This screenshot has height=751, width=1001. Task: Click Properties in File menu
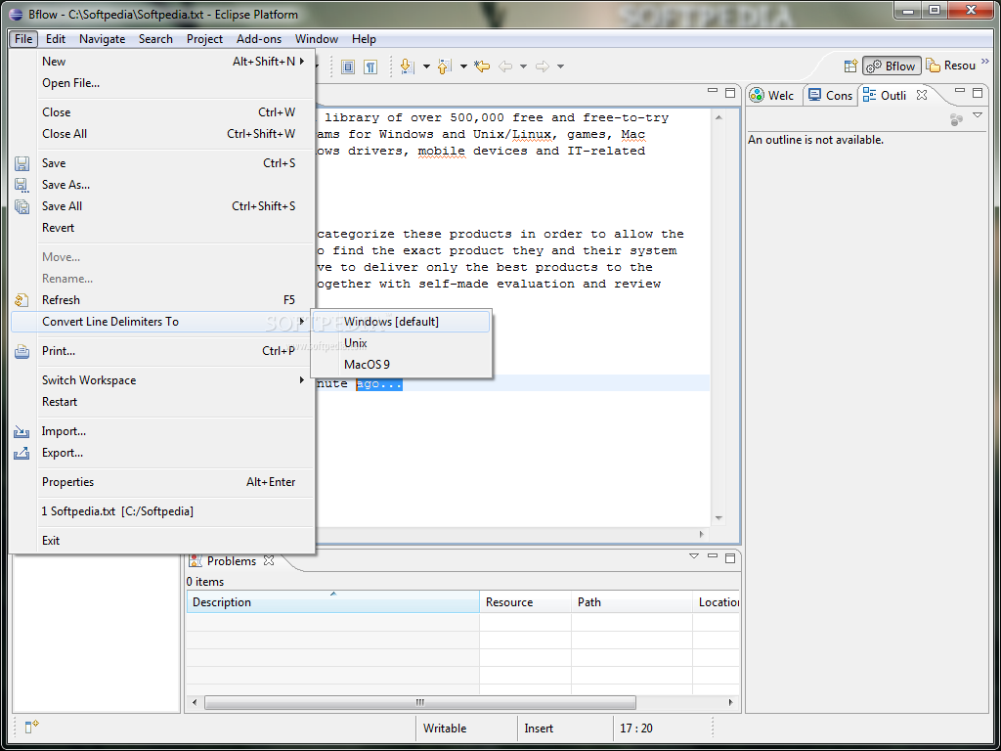tap(163, 481)
